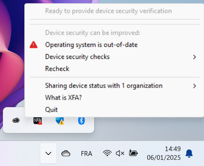204x166 pixels.
Task: Click the battery charging icon
Action: 133,153
